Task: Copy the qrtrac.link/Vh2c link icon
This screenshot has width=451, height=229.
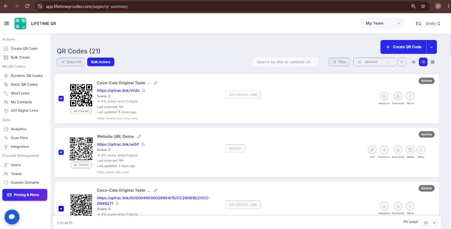Action: click(144, 91)
